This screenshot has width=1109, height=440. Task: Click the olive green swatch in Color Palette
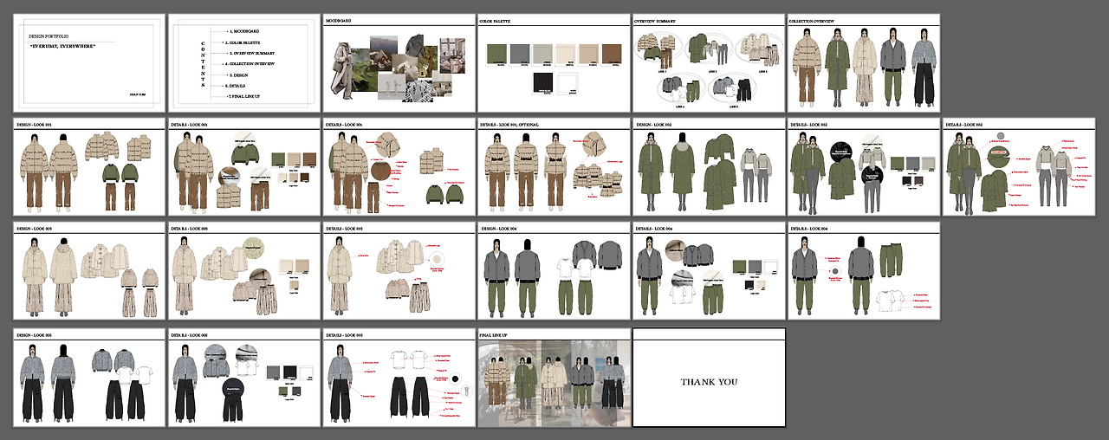[x=496, y=54]
